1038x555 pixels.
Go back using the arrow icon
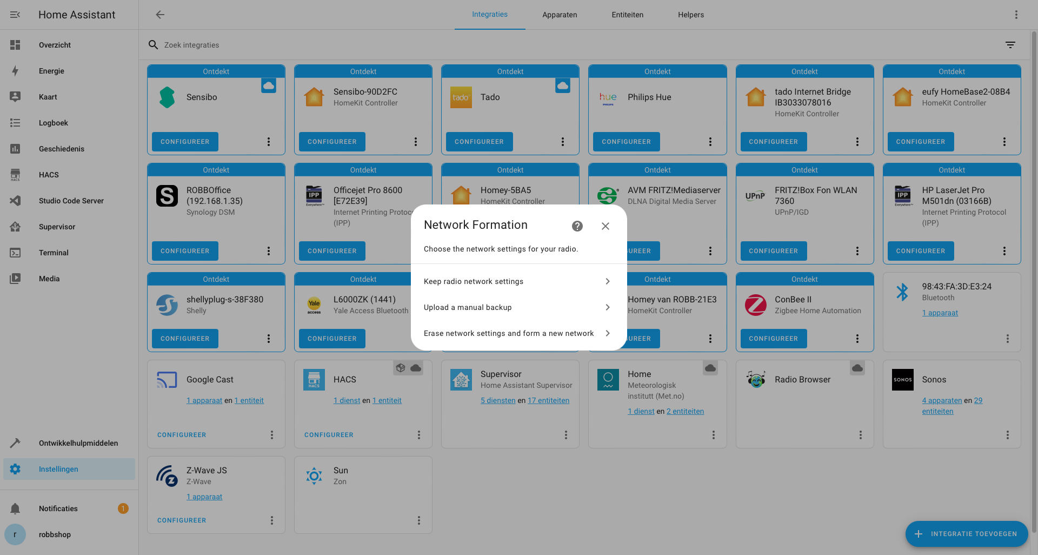coord(160,15)
